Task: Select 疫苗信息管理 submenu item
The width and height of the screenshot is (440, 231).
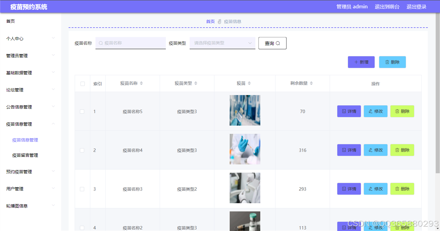Action: (x=25, y=140)
